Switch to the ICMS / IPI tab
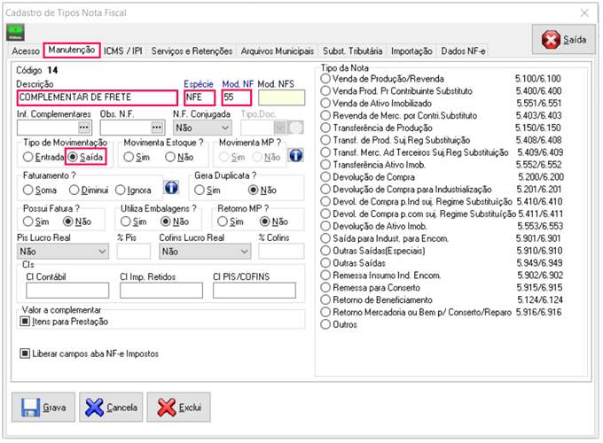 (x=123, y=51)
